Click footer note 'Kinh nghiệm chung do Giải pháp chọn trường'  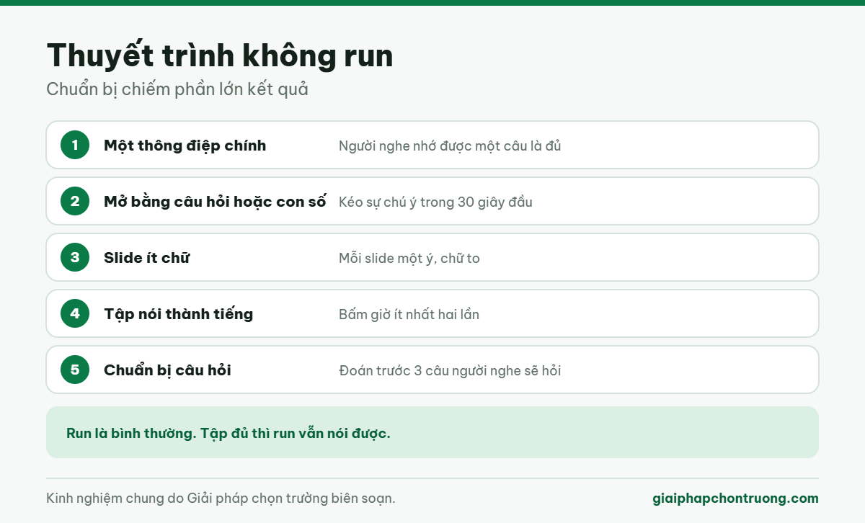point(221,499)
